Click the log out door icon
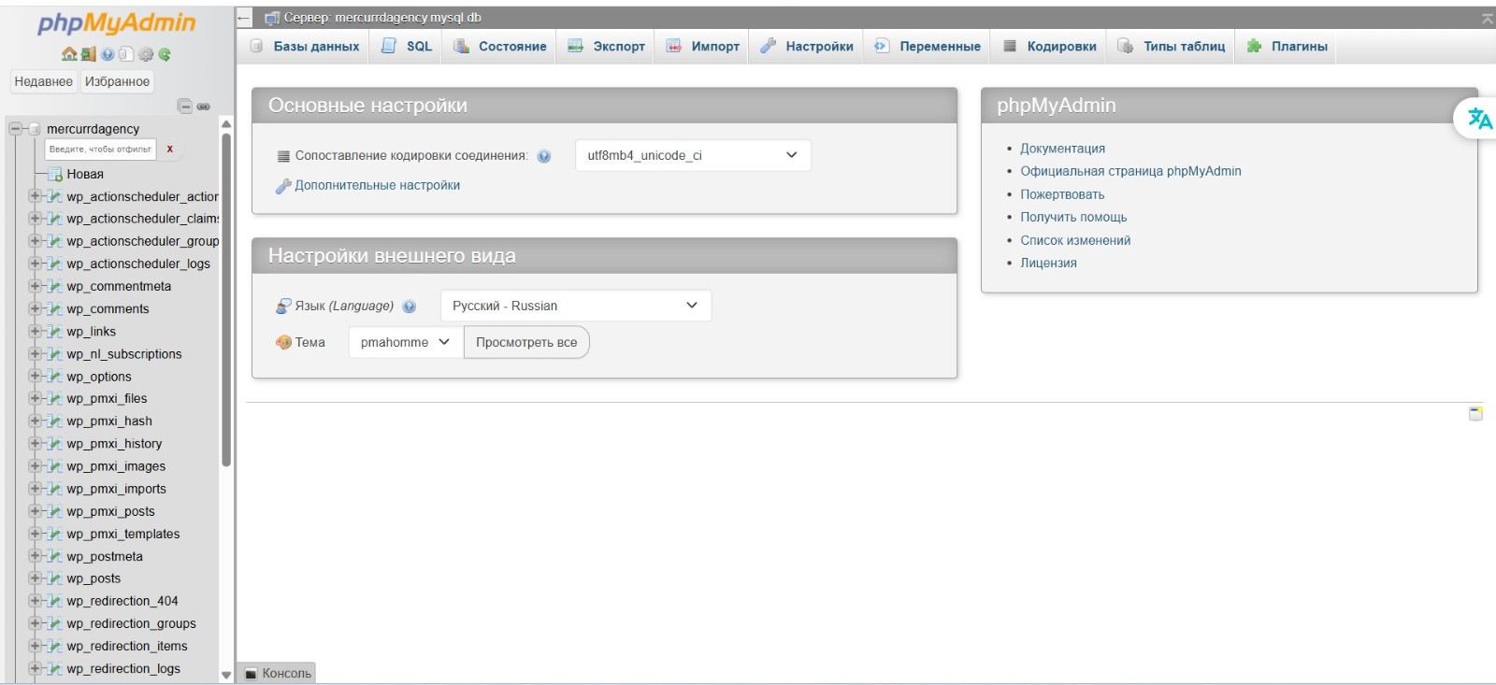 88,54
